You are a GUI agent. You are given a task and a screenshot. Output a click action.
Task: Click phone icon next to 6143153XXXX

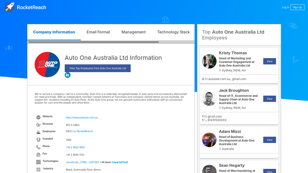206,120
